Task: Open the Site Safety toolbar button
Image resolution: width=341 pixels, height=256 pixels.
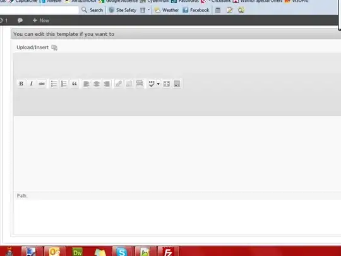Action: coord(123,10)
